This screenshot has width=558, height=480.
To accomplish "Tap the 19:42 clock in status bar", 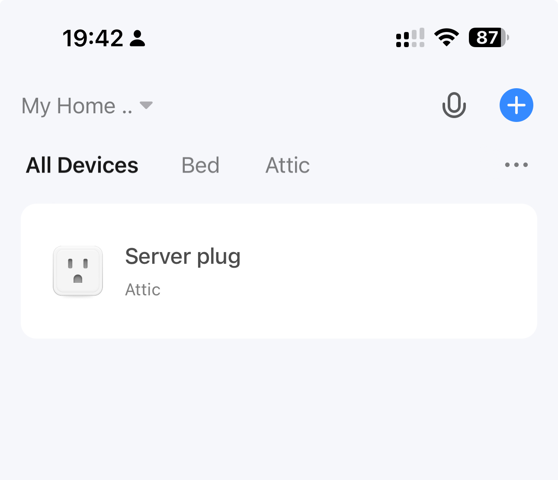I will [x=93, y=38].
